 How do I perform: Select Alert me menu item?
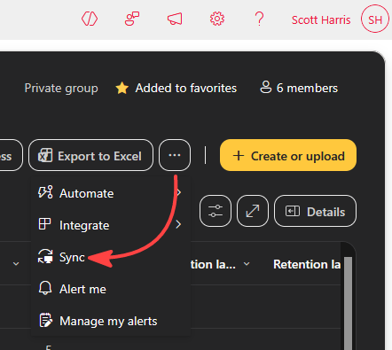111,289
